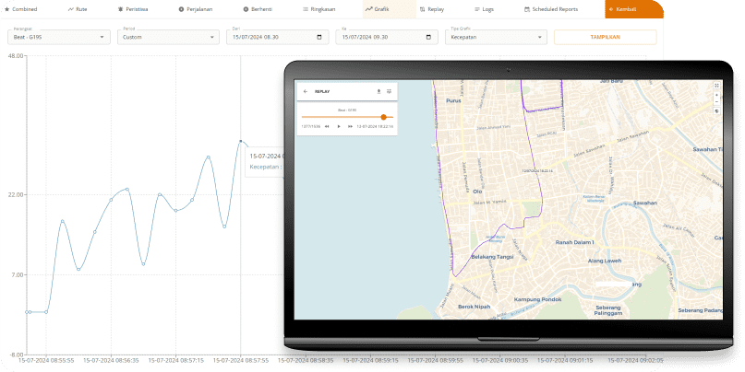Image resolution: width=745 pixels, height=372 pixels.
Task: Open replay settings tune icon
Action: coord(390,92)
